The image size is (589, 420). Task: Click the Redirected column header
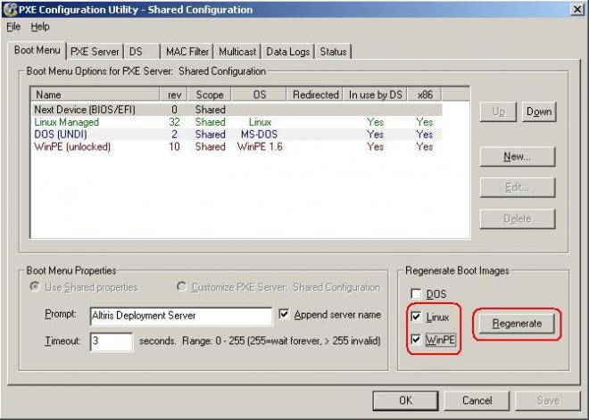[x=316, y=95]
